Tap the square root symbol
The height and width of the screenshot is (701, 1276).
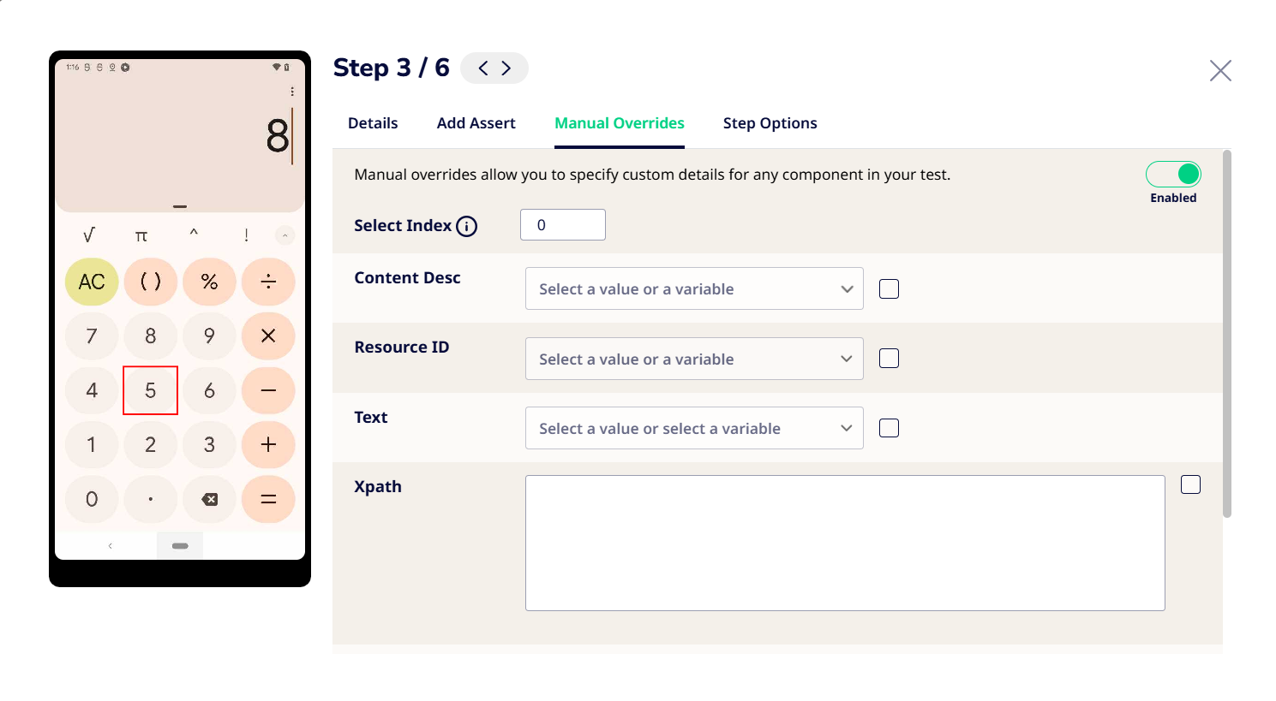point(89,235)
